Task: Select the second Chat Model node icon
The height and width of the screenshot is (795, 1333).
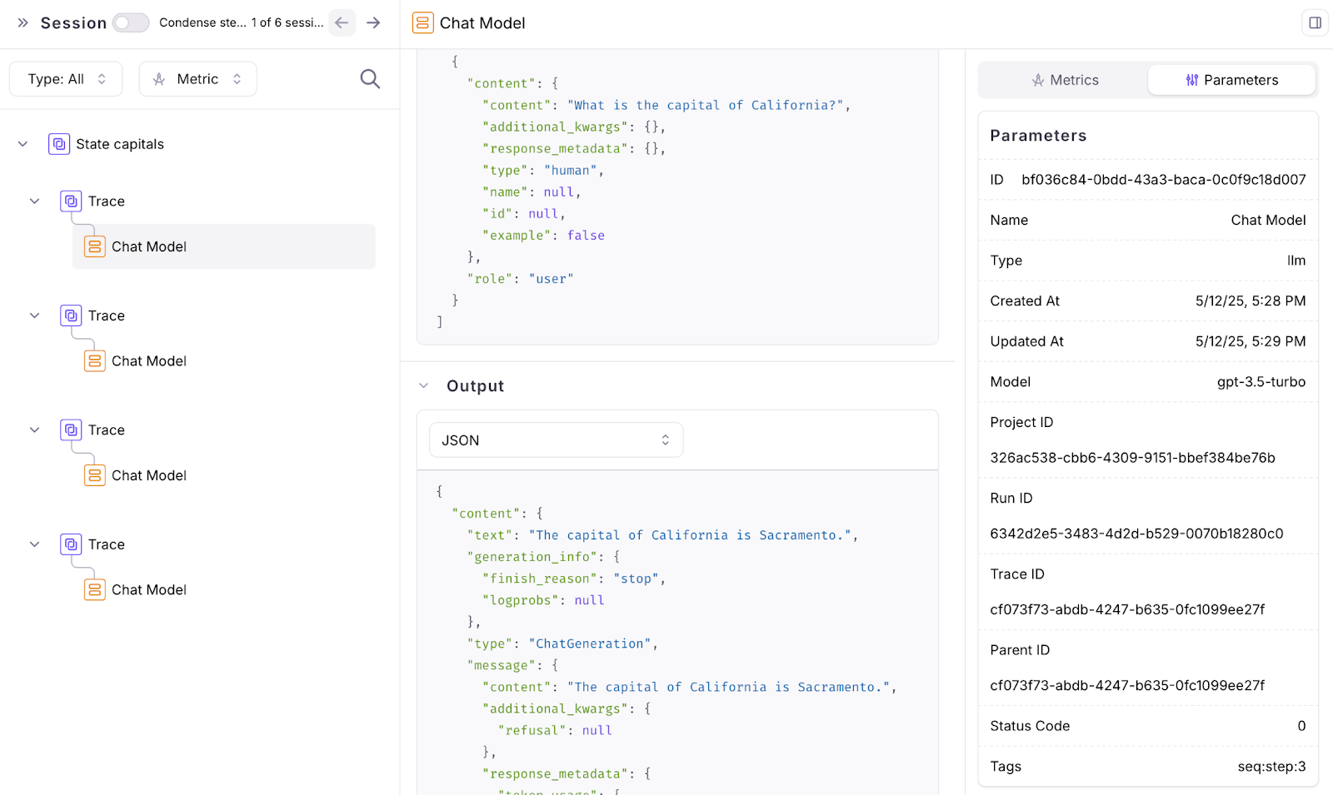Action: pos(95,361)
